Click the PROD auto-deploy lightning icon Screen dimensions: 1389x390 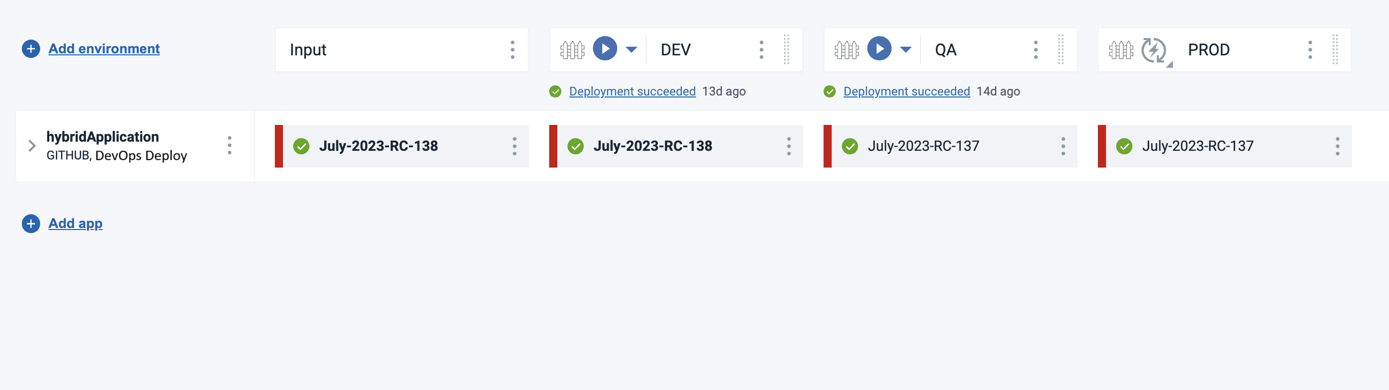1154,51
